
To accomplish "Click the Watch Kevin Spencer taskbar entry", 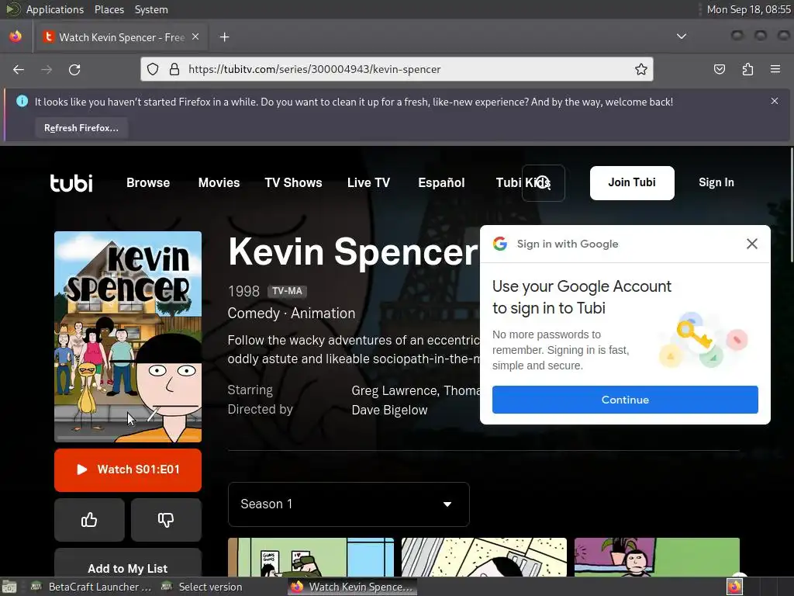I will click(353, 587).
